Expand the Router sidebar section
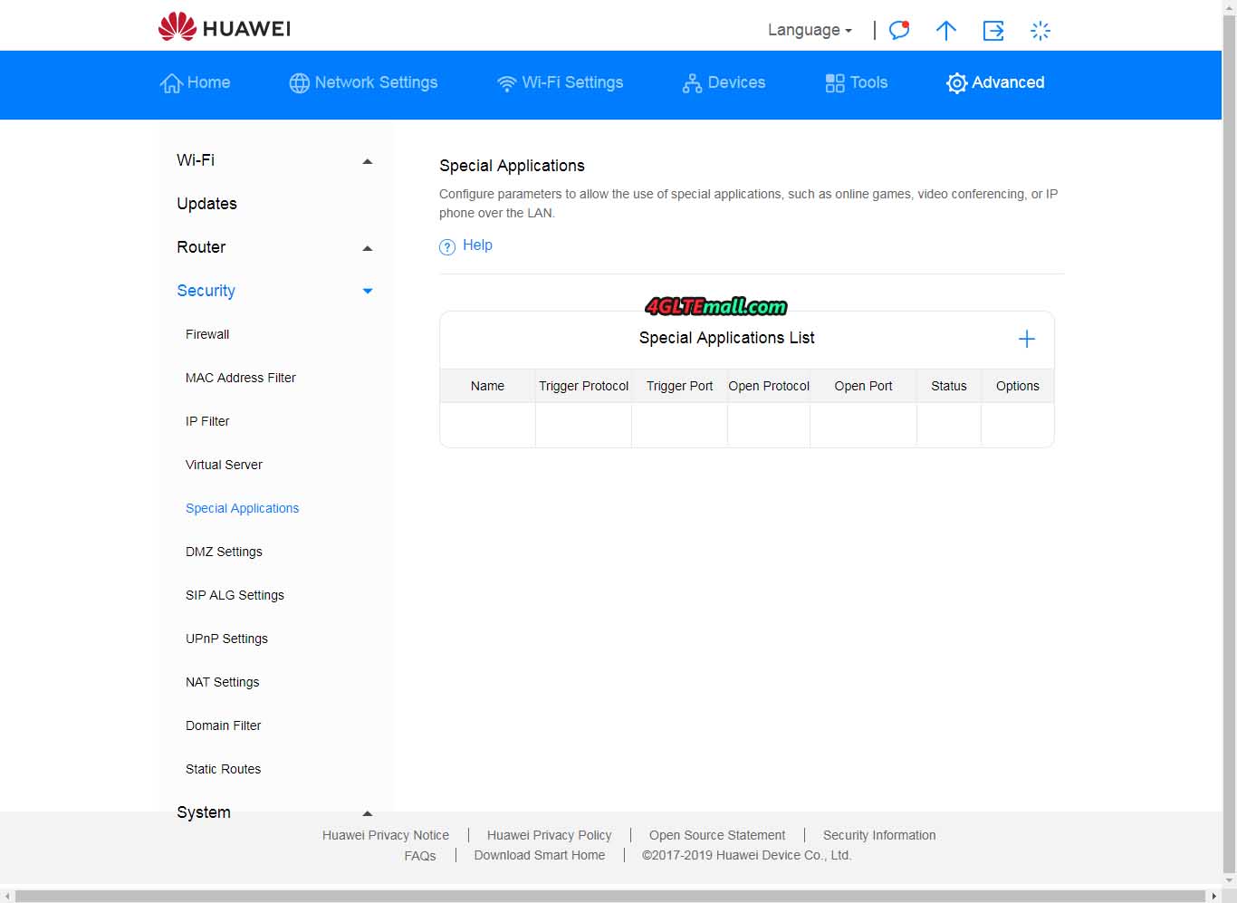Image resolution: width=1237 pixels, height=903 pixels. point(367,248)
